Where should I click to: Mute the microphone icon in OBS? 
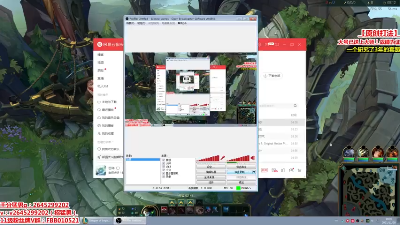[223, 158]
